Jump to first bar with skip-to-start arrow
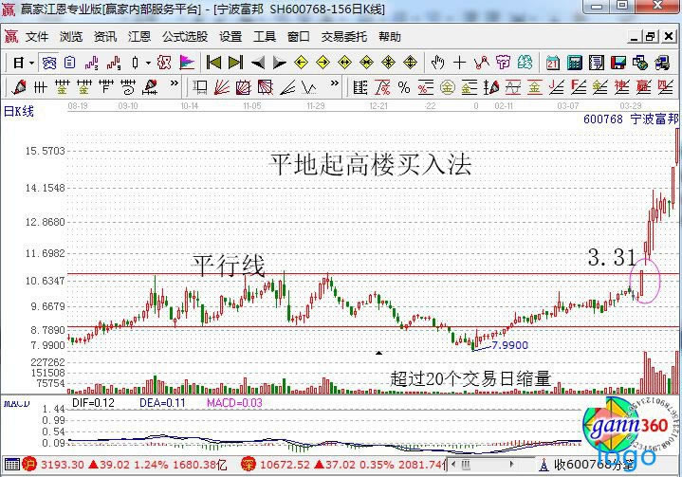 coord(213,63)
